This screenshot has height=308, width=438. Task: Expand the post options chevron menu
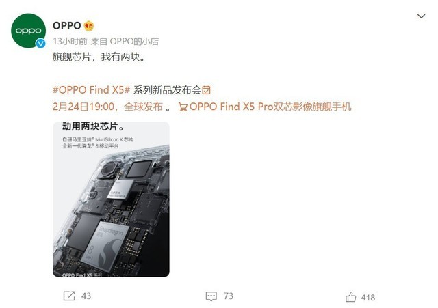pos(421,16)
